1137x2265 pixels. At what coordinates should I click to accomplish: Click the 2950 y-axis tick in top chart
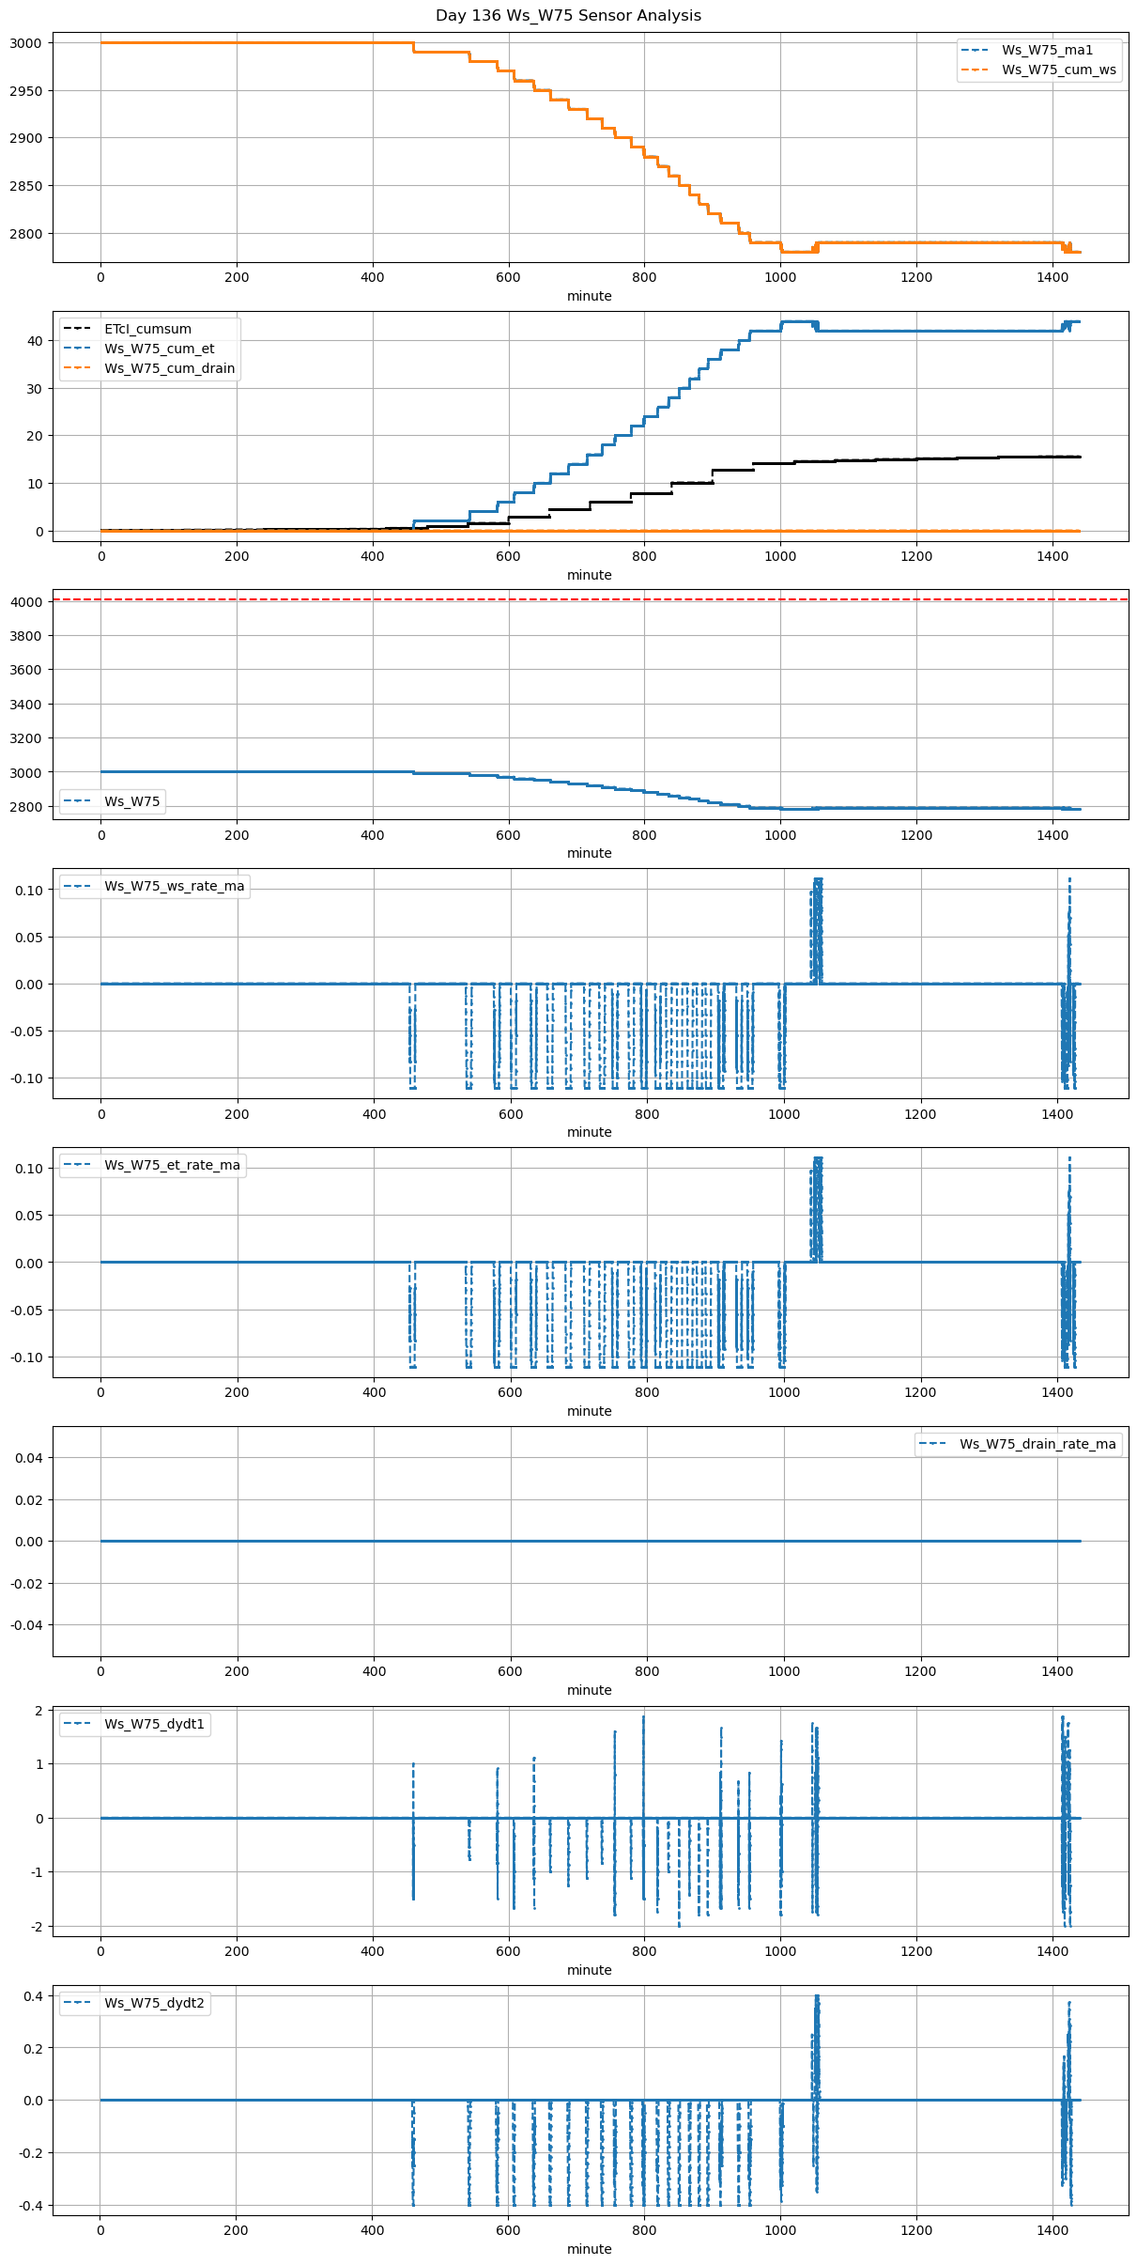click(x=25, y=91)
